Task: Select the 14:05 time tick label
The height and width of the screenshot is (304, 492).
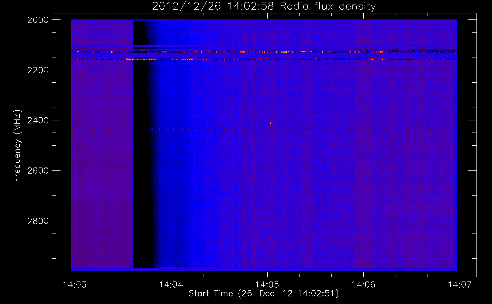Action: pos(267,285)
